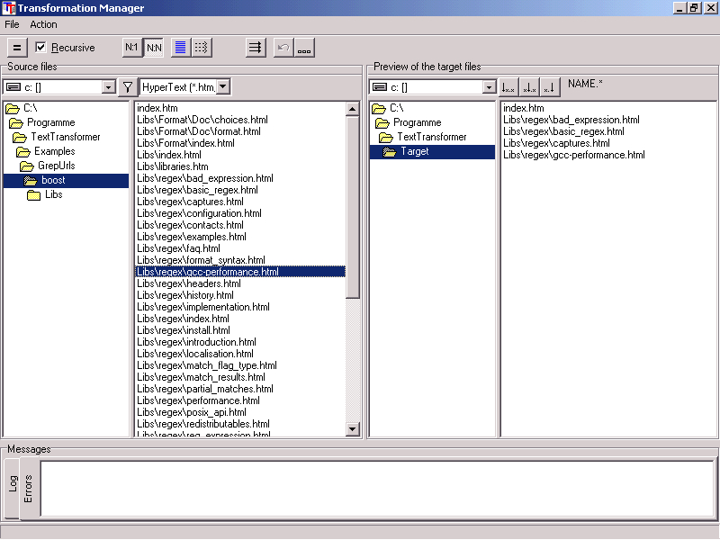Open the File menu
Image resolution: width=720 pixels, height=540 pixels.
12,24
